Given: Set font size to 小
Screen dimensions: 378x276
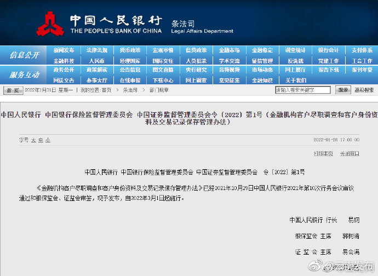Looking at the screenshot, I should point(48,140).
